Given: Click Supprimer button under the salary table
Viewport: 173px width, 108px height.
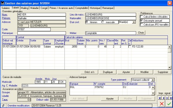Looking at the screenshot, I should [x=163, y=72].
